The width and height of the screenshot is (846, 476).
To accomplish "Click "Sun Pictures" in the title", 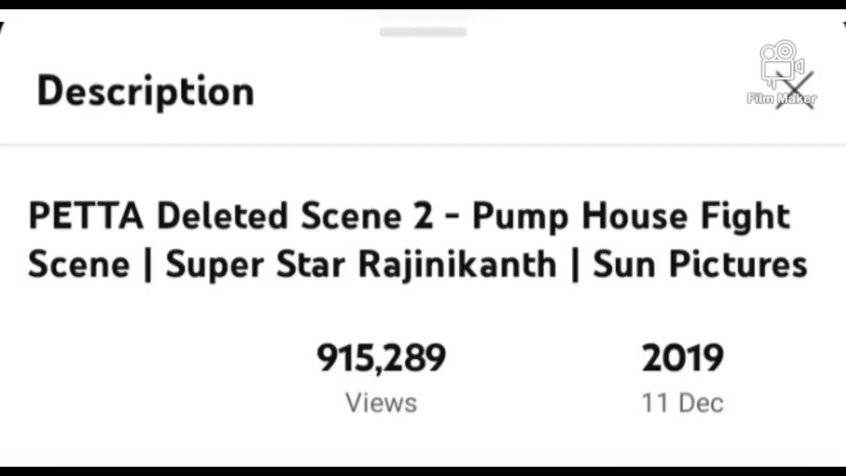I will (700, 265).
